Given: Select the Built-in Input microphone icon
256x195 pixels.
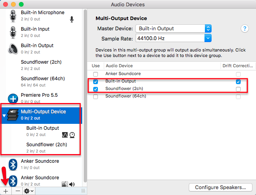Looking at the screenshot, I should [13, 32].
